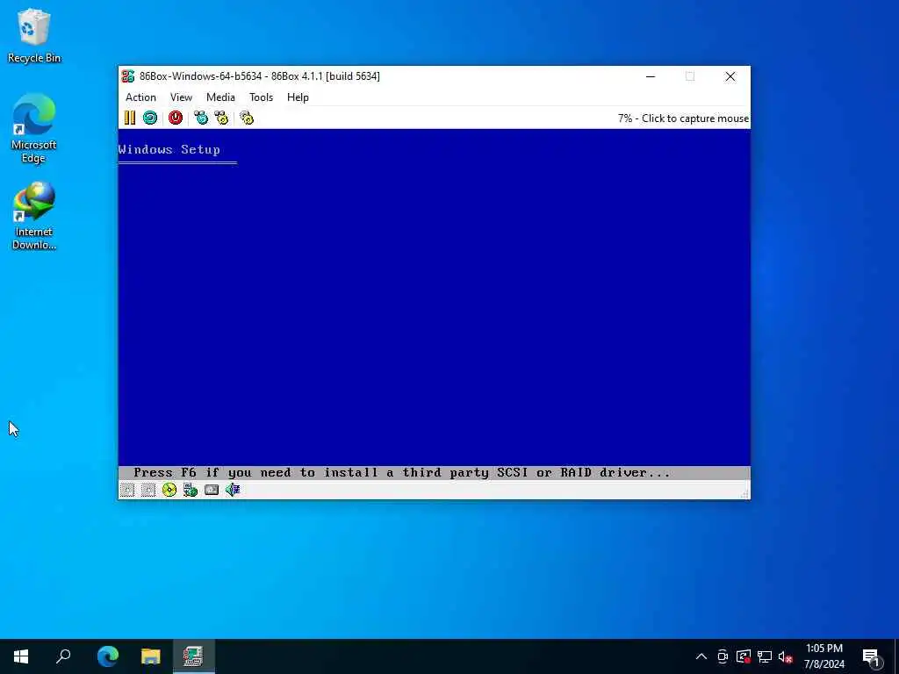The height and width of the screenshot is (674, 899).
Task: Send Ctrl+Alt+Esc using the yellow keys icon
Action: click(221, 118)
